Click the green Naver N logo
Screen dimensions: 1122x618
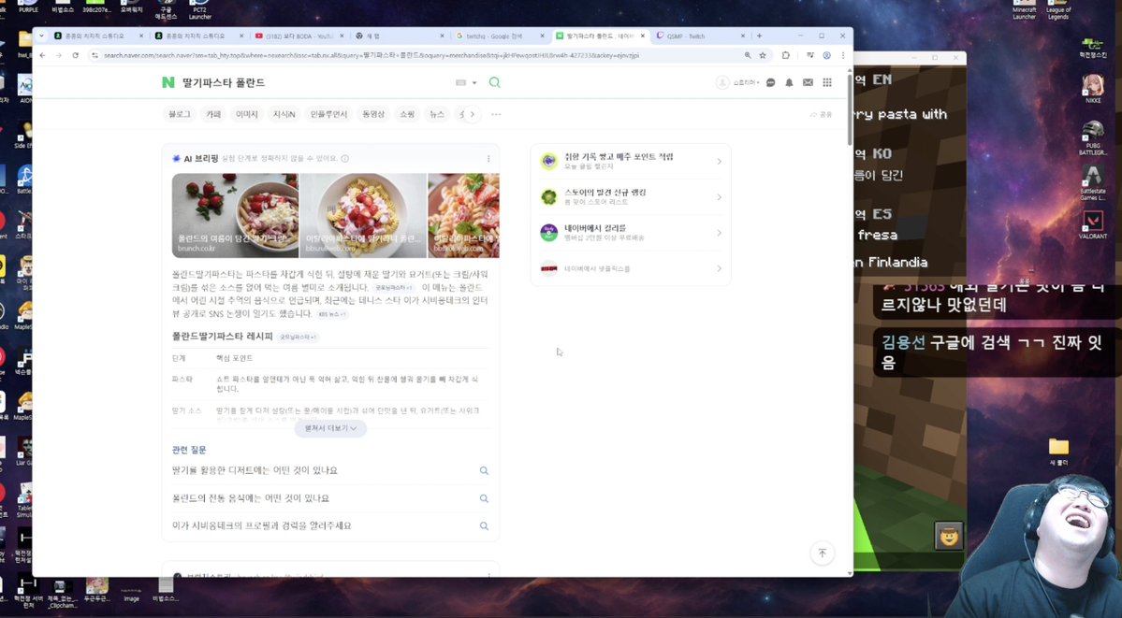(168, 82)
